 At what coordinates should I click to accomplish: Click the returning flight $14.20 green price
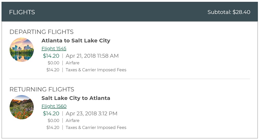pos(51,113)
